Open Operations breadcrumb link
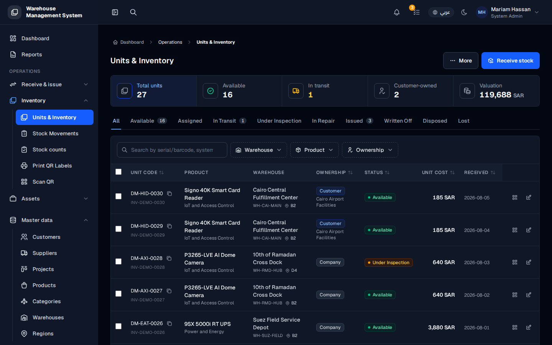 [x=170, y=42]
